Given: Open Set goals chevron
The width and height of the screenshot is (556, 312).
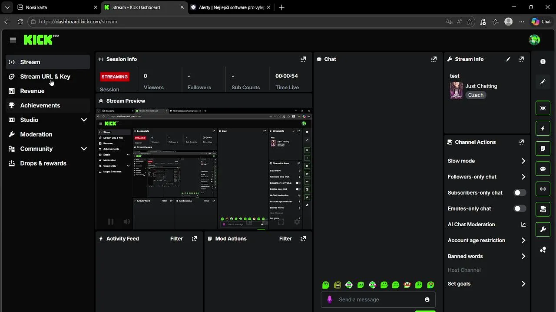Looking at the screenshot, I should (523, 284).
